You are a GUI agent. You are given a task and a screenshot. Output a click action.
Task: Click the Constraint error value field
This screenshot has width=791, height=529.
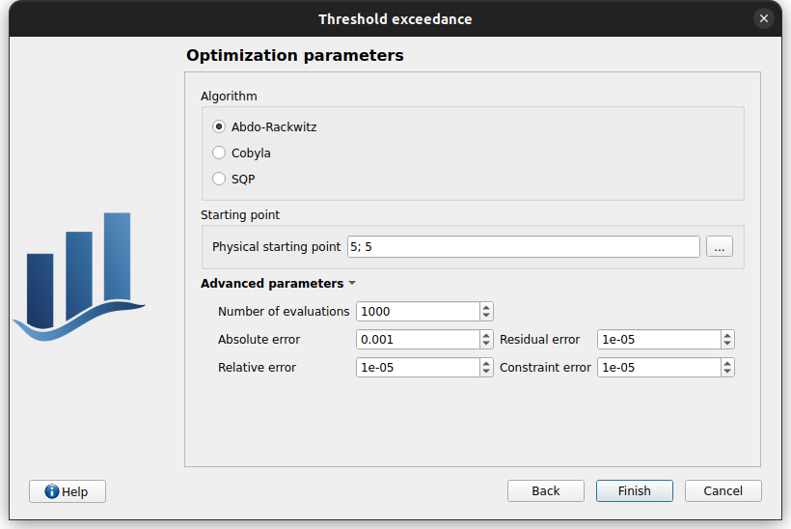[x=658, y=368]
